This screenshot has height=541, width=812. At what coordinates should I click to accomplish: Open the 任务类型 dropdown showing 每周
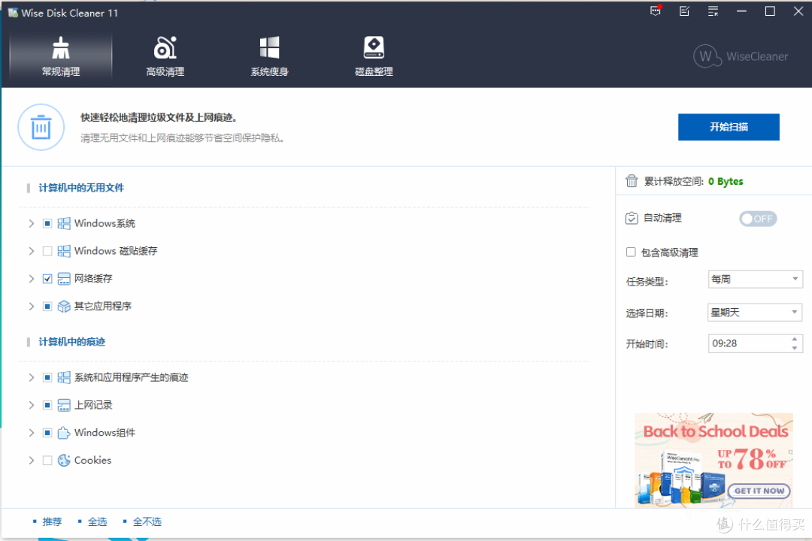(x=755, y=280)
